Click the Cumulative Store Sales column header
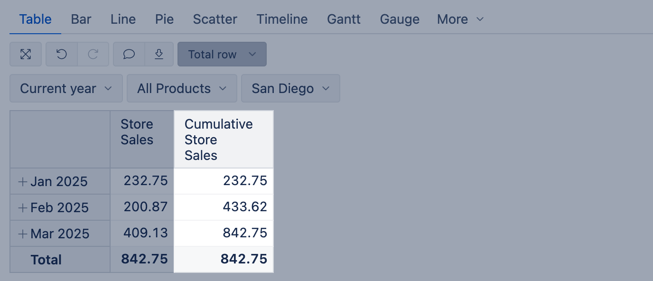 tap(219, 140)
